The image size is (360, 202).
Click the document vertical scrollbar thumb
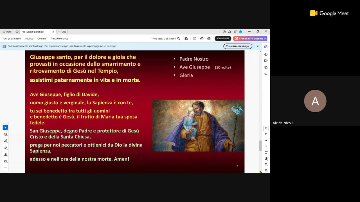(x=260, y=146)
